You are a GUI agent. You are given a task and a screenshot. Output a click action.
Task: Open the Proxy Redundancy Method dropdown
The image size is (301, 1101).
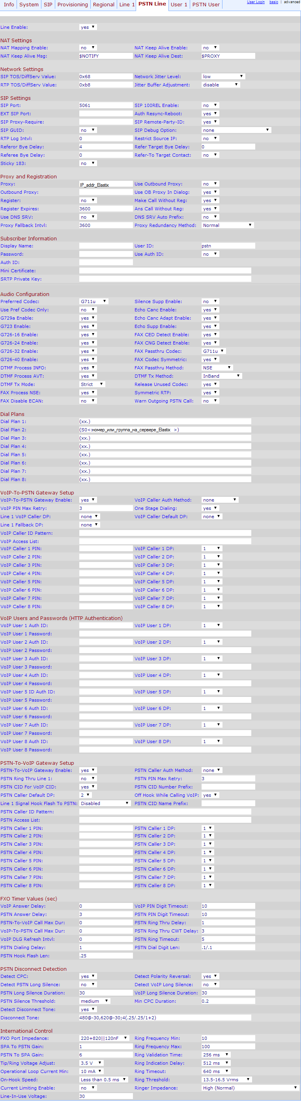[x=228, y=225]
